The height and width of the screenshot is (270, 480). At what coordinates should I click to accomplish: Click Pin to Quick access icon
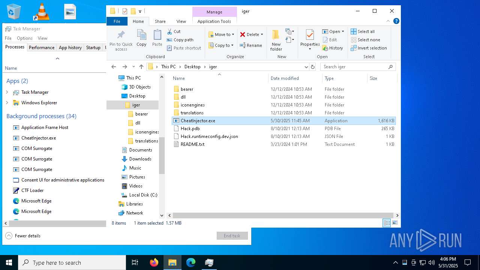pos(121,40)
